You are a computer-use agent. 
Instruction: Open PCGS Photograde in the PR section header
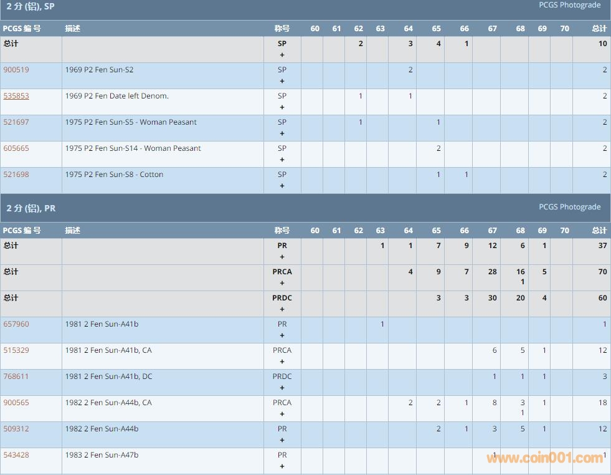coord(569,207)
